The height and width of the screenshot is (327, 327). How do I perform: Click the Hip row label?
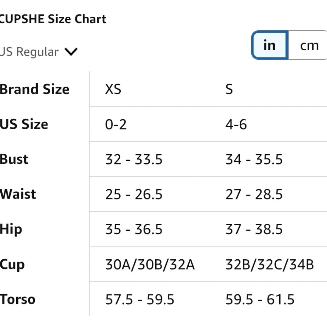tap(11, 229)
